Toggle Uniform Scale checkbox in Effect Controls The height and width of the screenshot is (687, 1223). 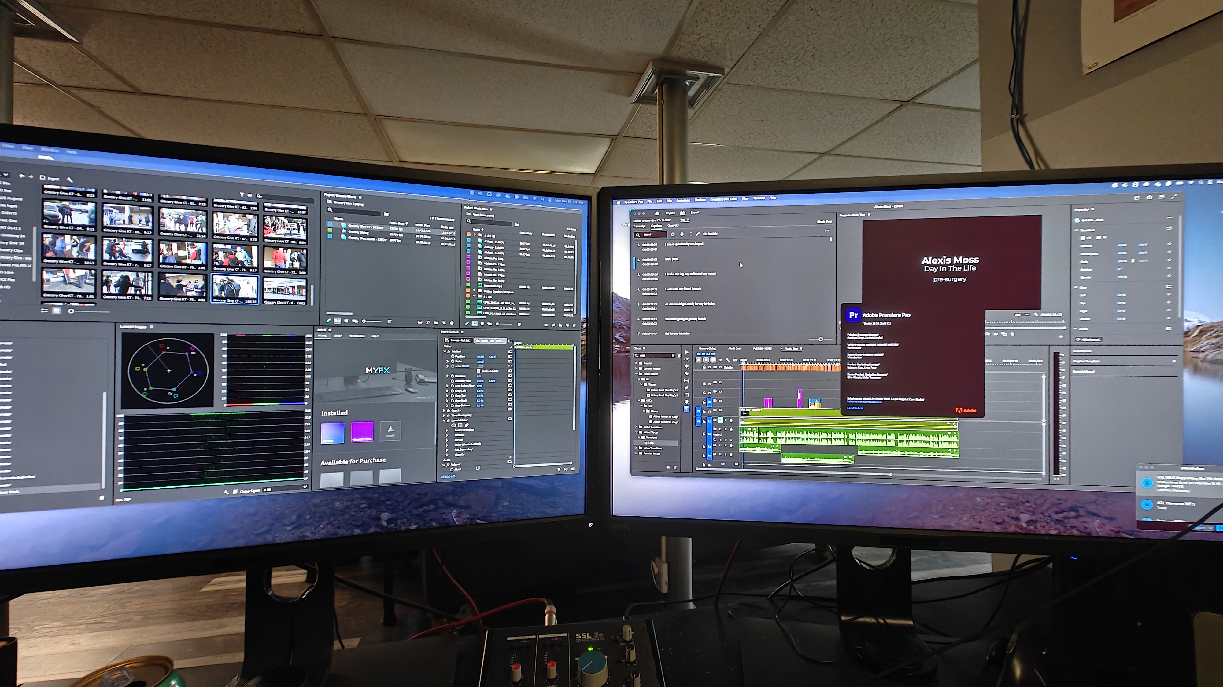478,371
